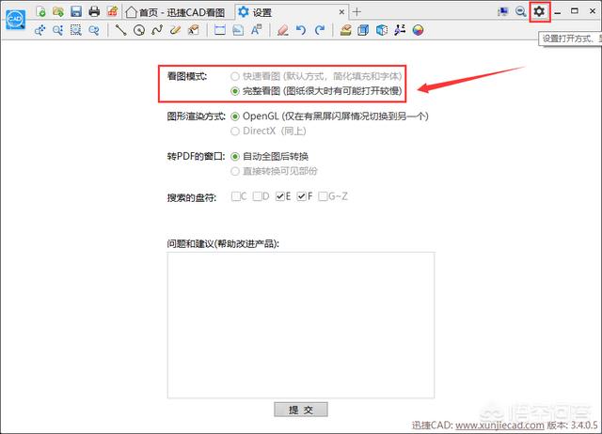
Task: Select 自动全图后转换 for PDF
Action: [235, 157]
